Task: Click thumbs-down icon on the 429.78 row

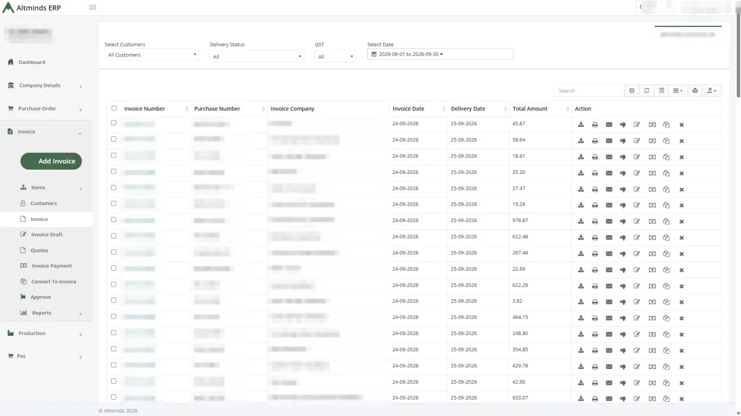Action: 622,367
